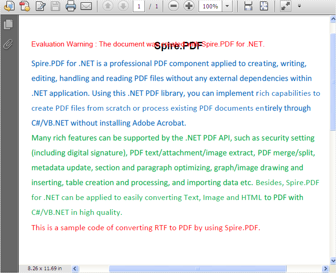Click 'C#/VB.NET without installing Adobe Acrobat.' line
Viewport: 336px width, 273px height.
[x=109, y=123]
